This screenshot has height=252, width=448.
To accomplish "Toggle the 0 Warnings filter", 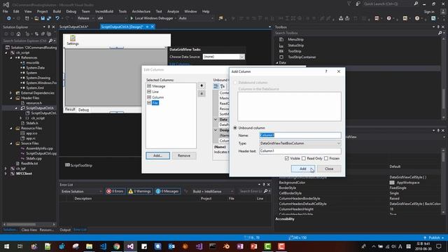I will pyautogui.click(x=139, y=191).
